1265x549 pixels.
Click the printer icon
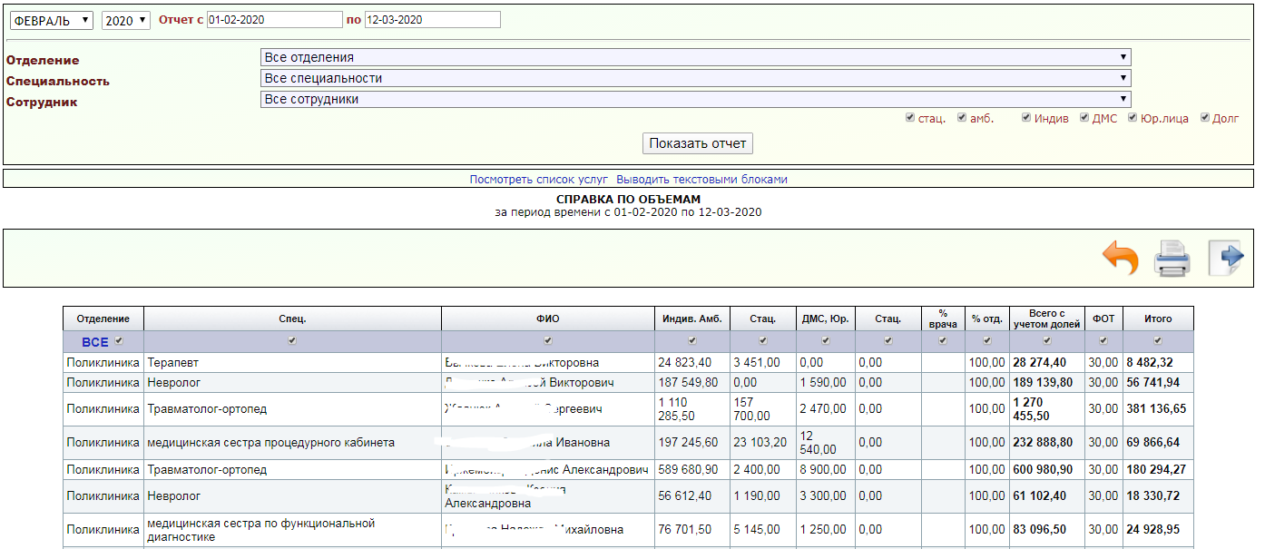pos(1172,259)
